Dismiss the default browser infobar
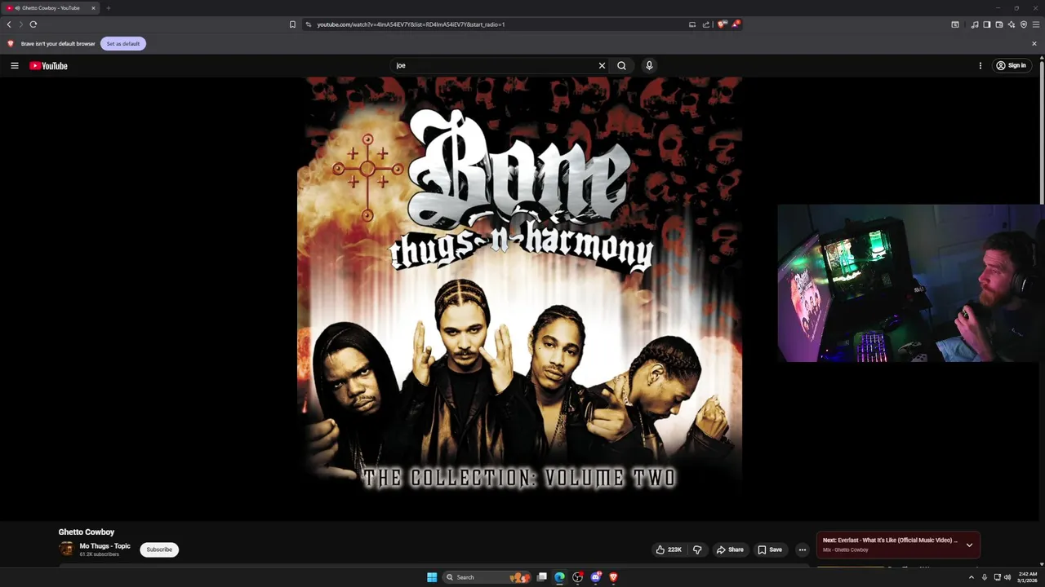 1034,43
